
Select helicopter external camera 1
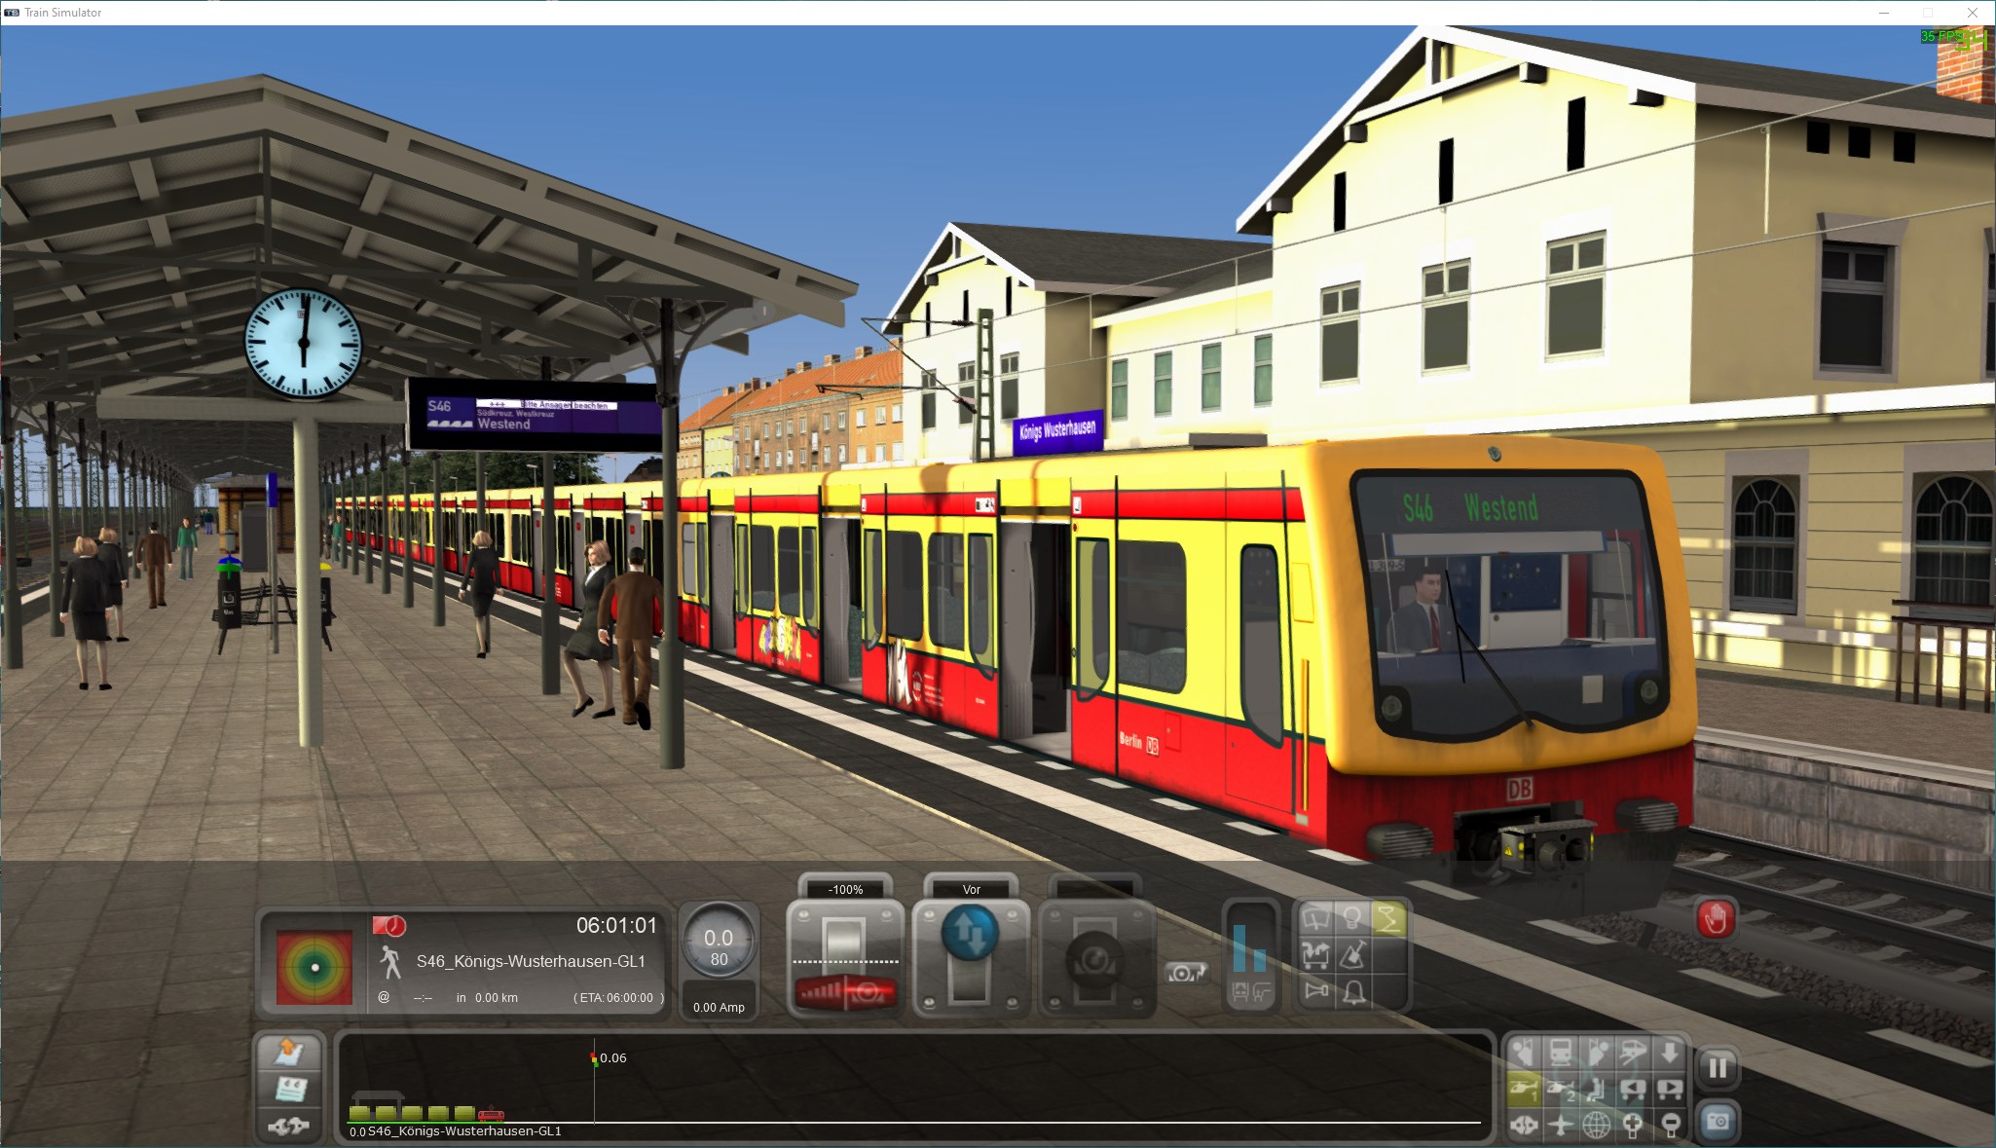(1524, 1089)
